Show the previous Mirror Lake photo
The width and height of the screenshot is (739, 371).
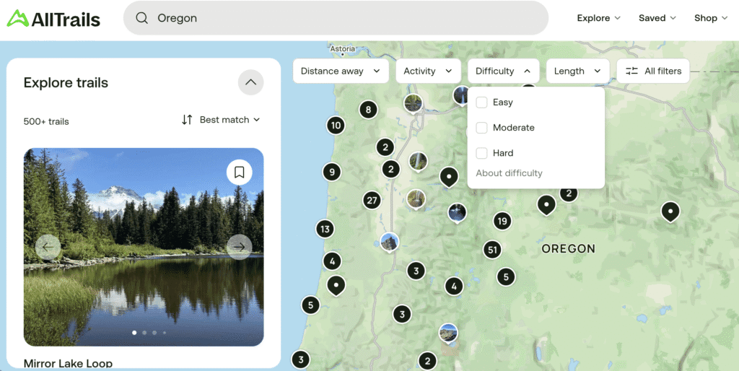tap(48, 247)
